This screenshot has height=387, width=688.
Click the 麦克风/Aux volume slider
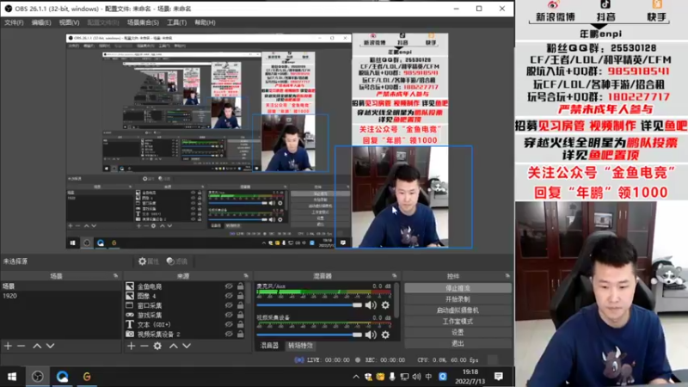click(x=310, y=305)
